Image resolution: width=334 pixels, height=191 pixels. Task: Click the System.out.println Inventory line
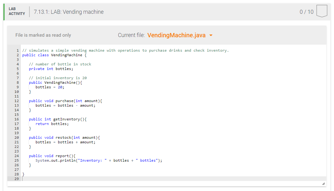(99, 161)
